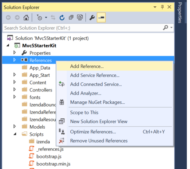190x169 pixels.
Task: Select Solution 'Mvc5StarterKit' node
Action: pyautogui.click(x=52, y=38)
